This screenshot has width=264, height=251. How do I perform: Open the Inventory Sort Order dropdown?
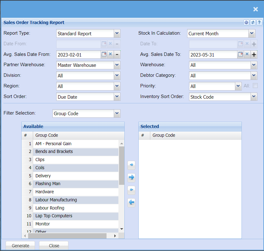pyautogui.click(x=254, y=97)
